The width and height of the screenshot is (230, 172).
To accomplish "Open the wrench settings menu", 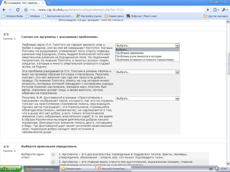I will tap(224, 10).
